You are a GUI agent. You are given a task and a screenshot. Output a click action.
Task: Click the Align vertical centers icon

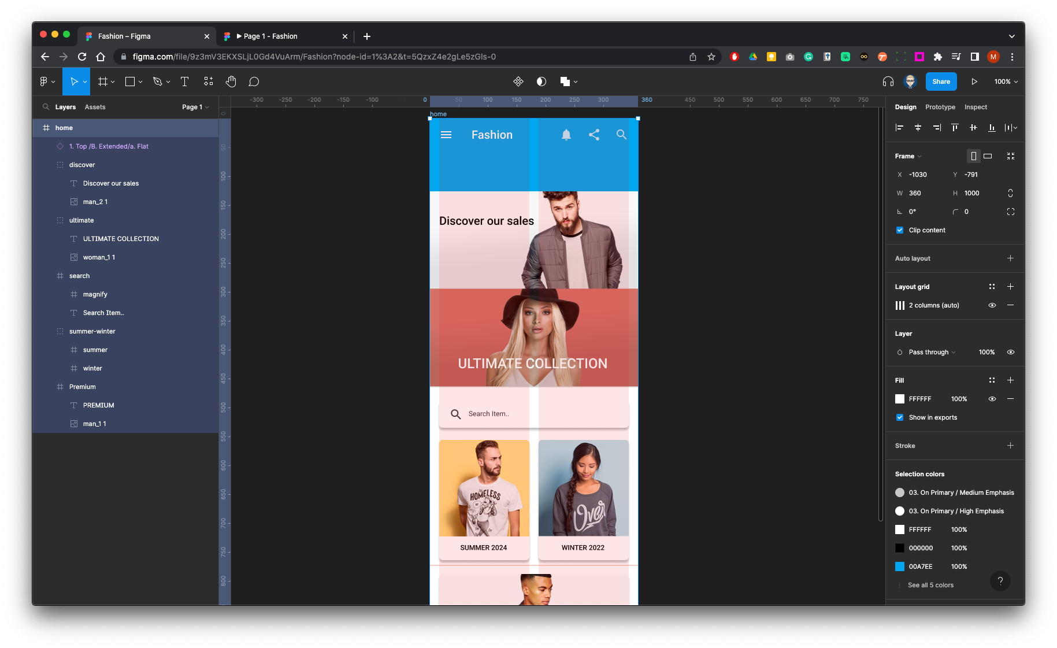[x=973, y=127]
